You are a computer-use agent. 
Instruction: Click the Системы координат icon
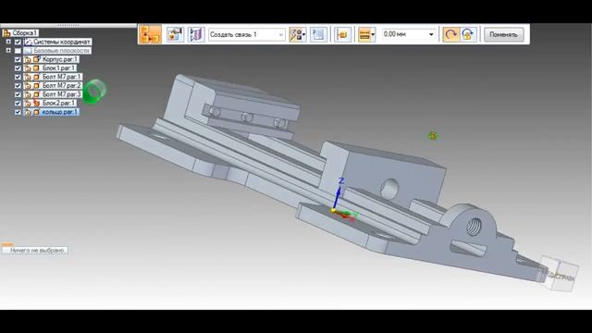point(28,42)
